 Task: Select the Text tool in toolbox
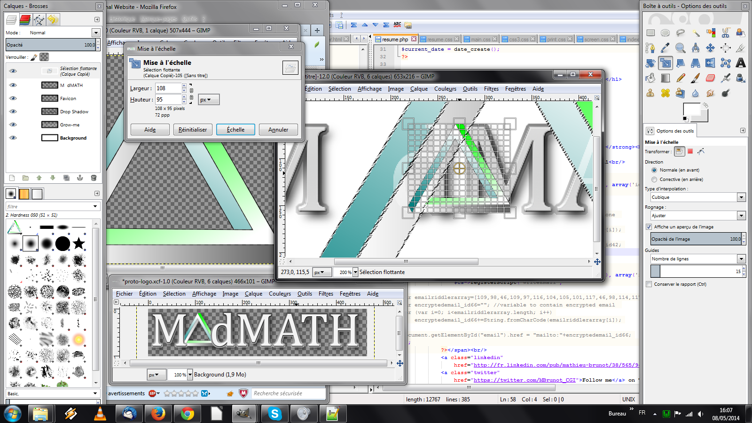740,63
